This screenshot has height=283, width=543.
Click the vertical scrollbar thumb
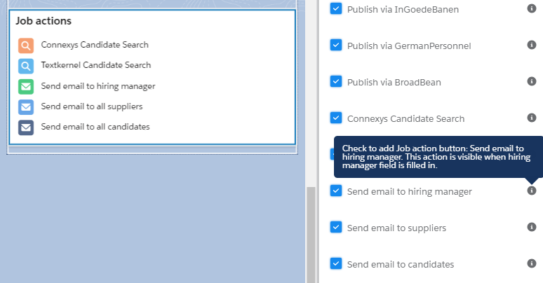(x=311, y=235)
